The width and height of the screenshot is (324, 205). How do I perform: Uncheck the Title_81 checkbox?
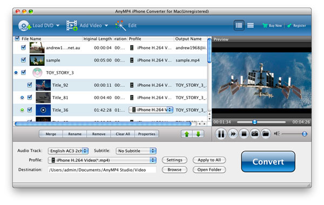click(30, 97)
